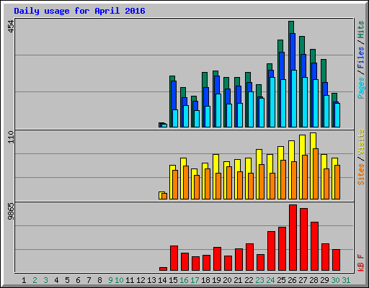This screenshot has width=369, height=288.
Task: Click the red KB bar for day 27
Action: (303, 240)
